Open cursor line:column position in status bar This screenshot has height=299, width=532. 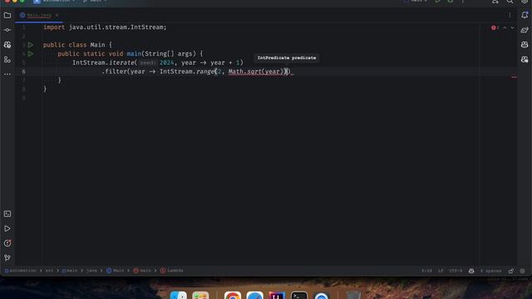(426, 271)
